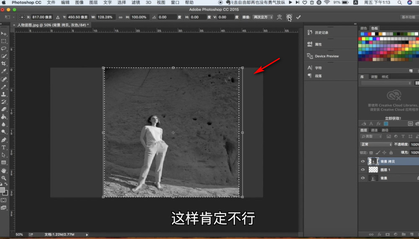Select the Brush tool
This screenshot has width=419, height=239.
tap(4, 87)
